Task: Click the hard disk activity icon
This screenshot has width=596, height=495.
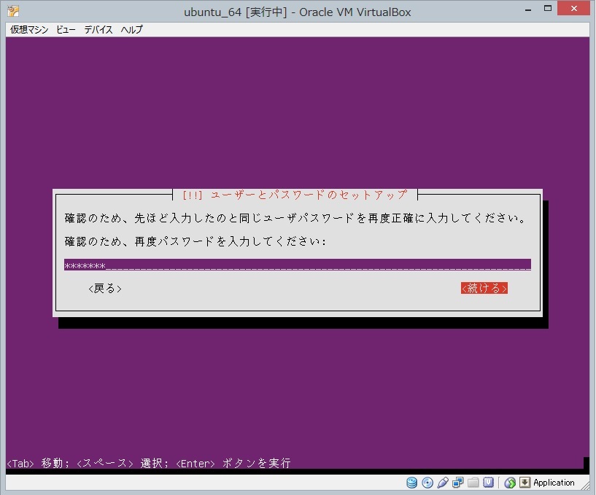Action: coord(411,483)
